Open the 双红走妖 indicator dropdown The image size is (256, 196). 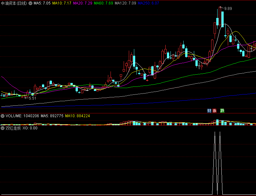tap(3, 128)
